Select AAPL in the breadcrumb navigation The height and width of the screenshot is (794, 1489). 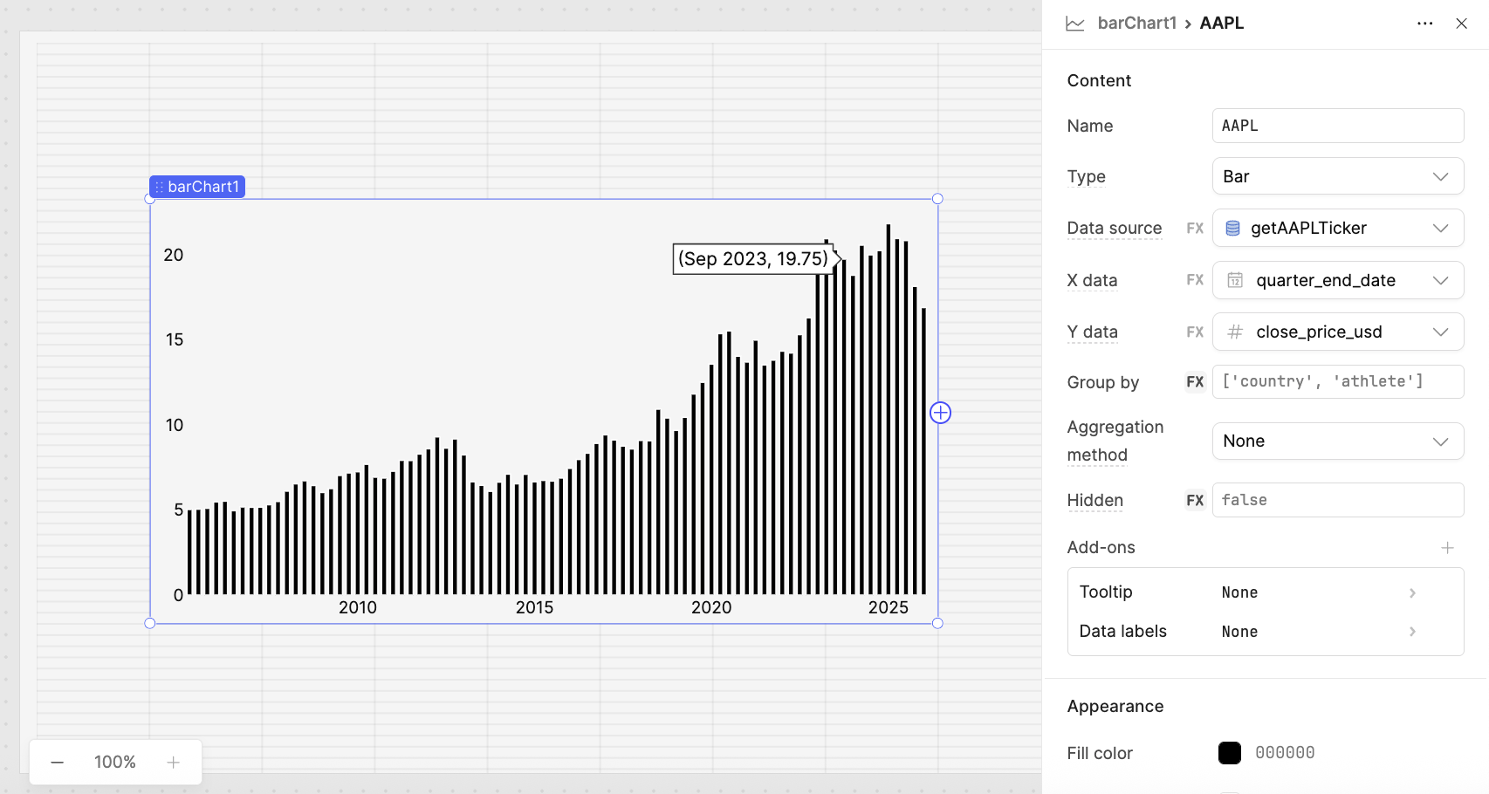pyautogui.click(x=1221, y=23)
